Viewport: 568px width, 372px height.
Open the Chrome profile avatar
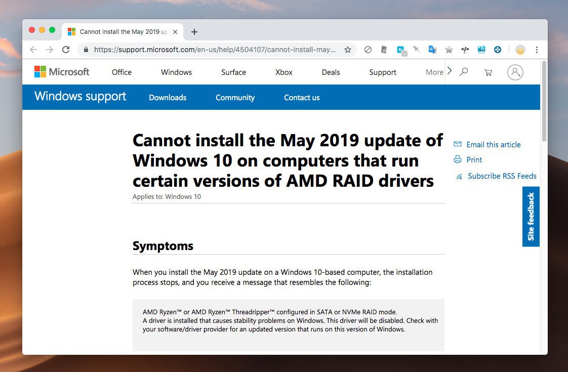(x=520, y=50)
